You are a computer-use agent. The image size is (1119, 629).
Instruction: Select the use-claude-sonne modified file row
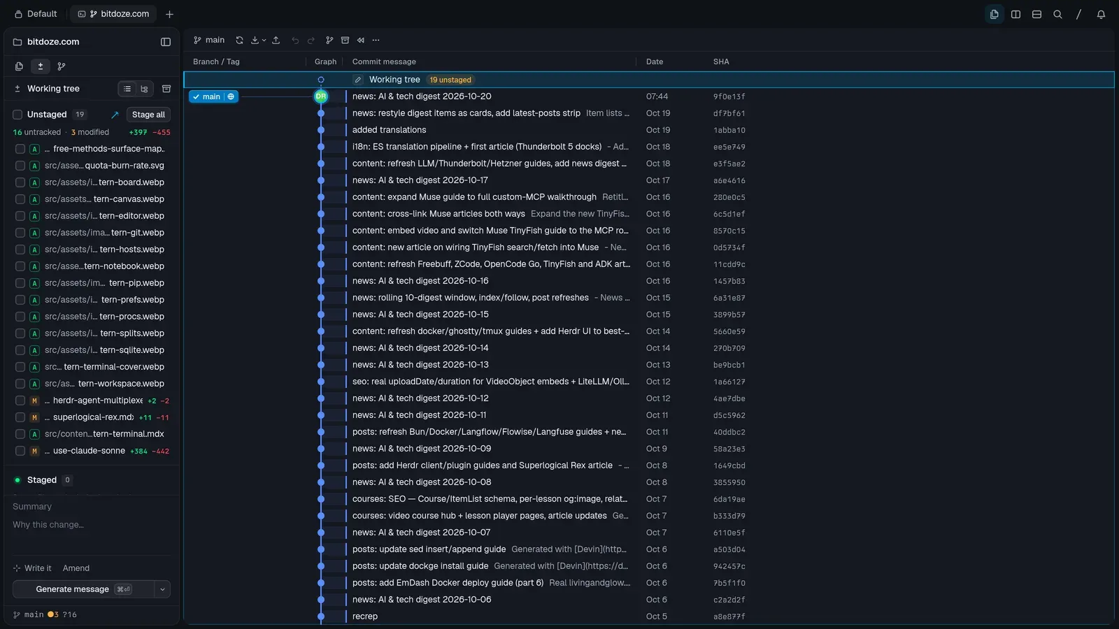click(x=92, y=451)
